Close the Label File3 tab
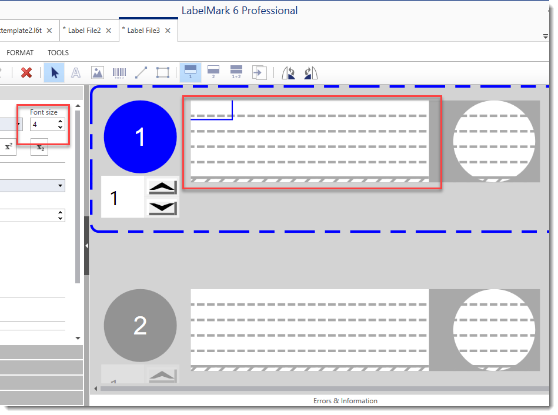 168,31
